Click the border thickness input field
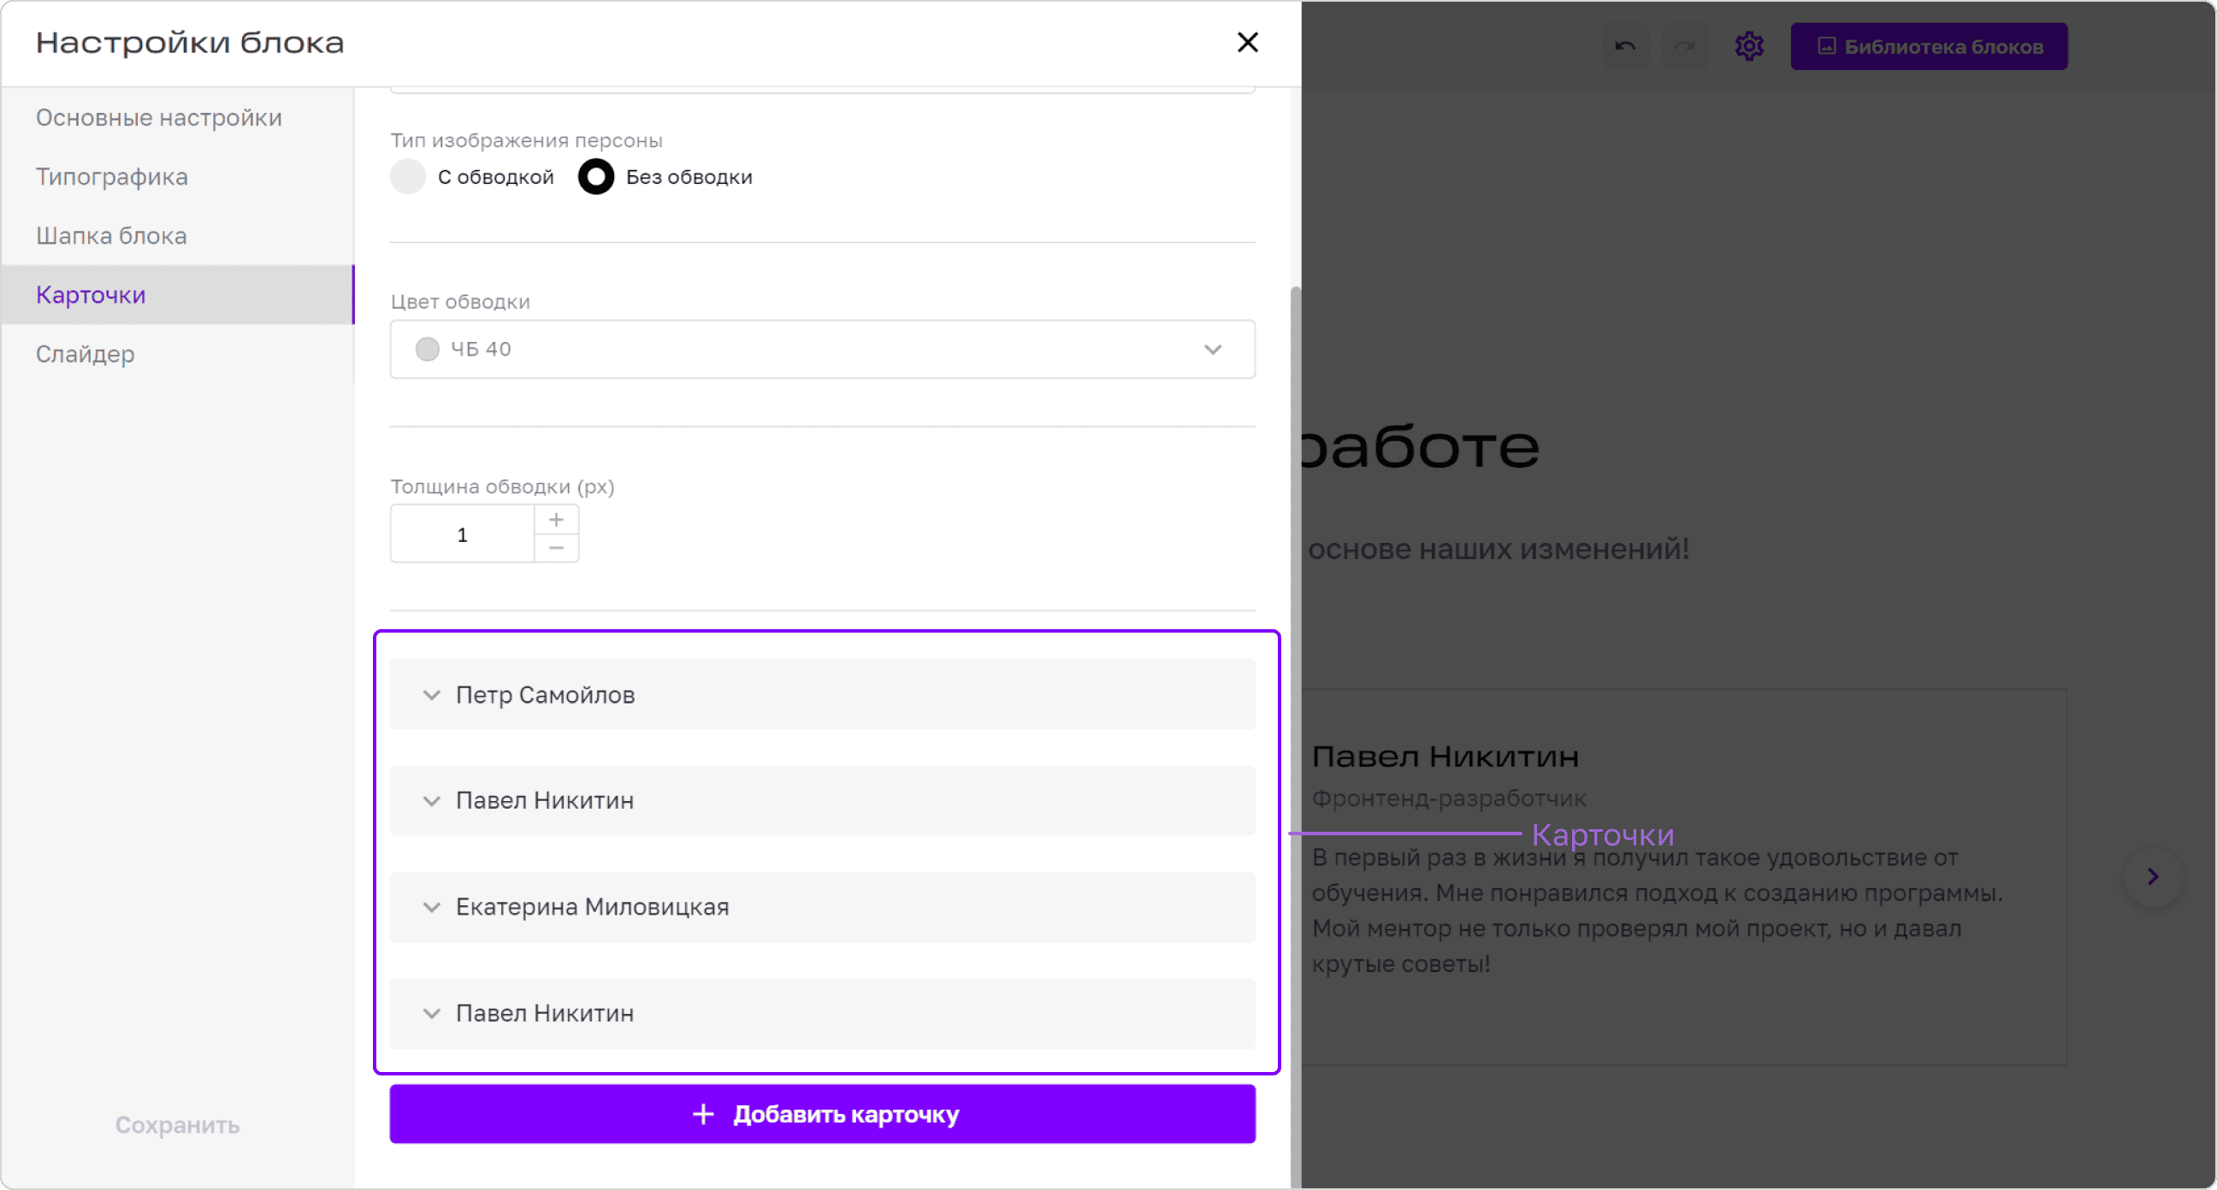Viewport: 2217px width, 1190px height. tap(462, 533)
